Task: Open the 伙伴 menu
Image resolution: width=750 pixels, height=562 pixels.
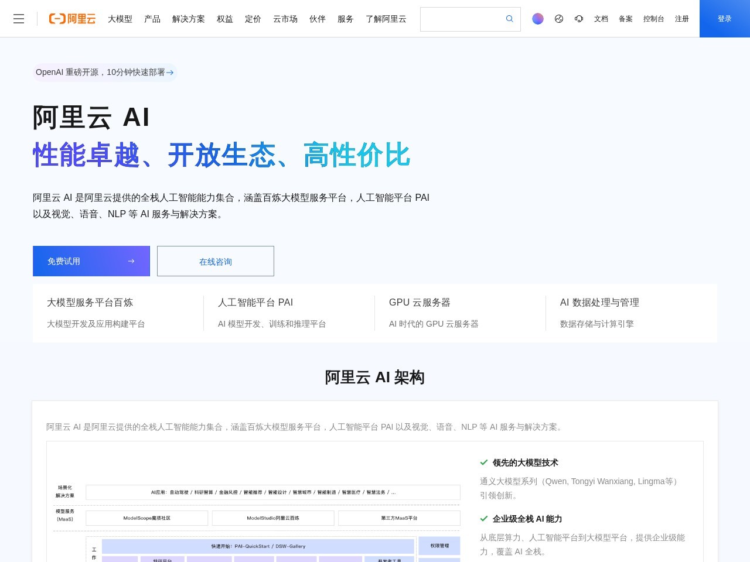Action: [x=318, y=19]
